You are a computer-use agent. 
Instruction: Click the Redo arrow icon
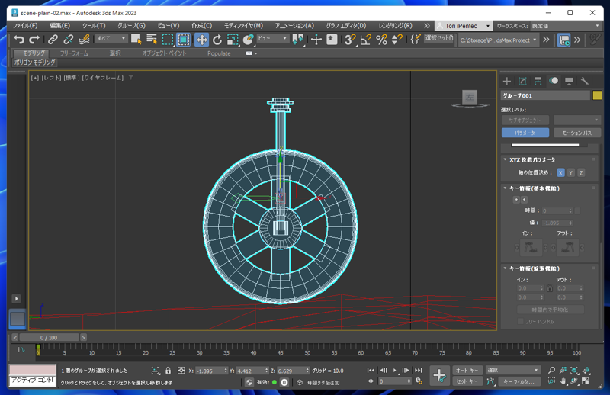(x=34, y=40)
